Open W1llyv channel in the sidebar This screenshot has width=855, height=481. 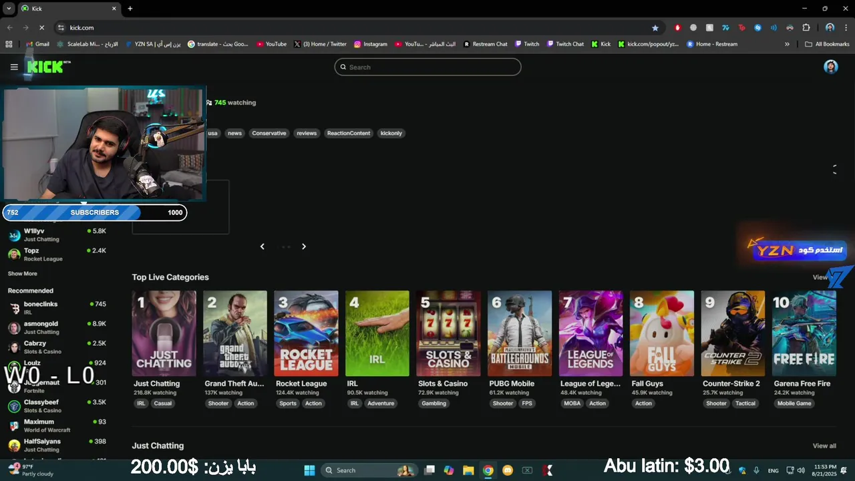point(57,234)
